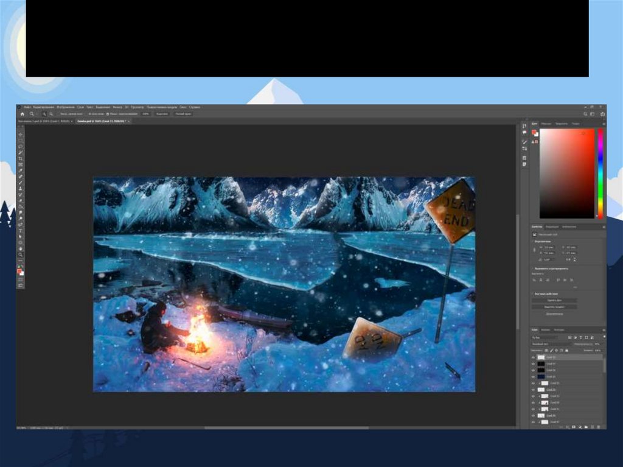Select the Type tool
The image size is (623, 467).
pyautogui.click(x=20, y=230)
